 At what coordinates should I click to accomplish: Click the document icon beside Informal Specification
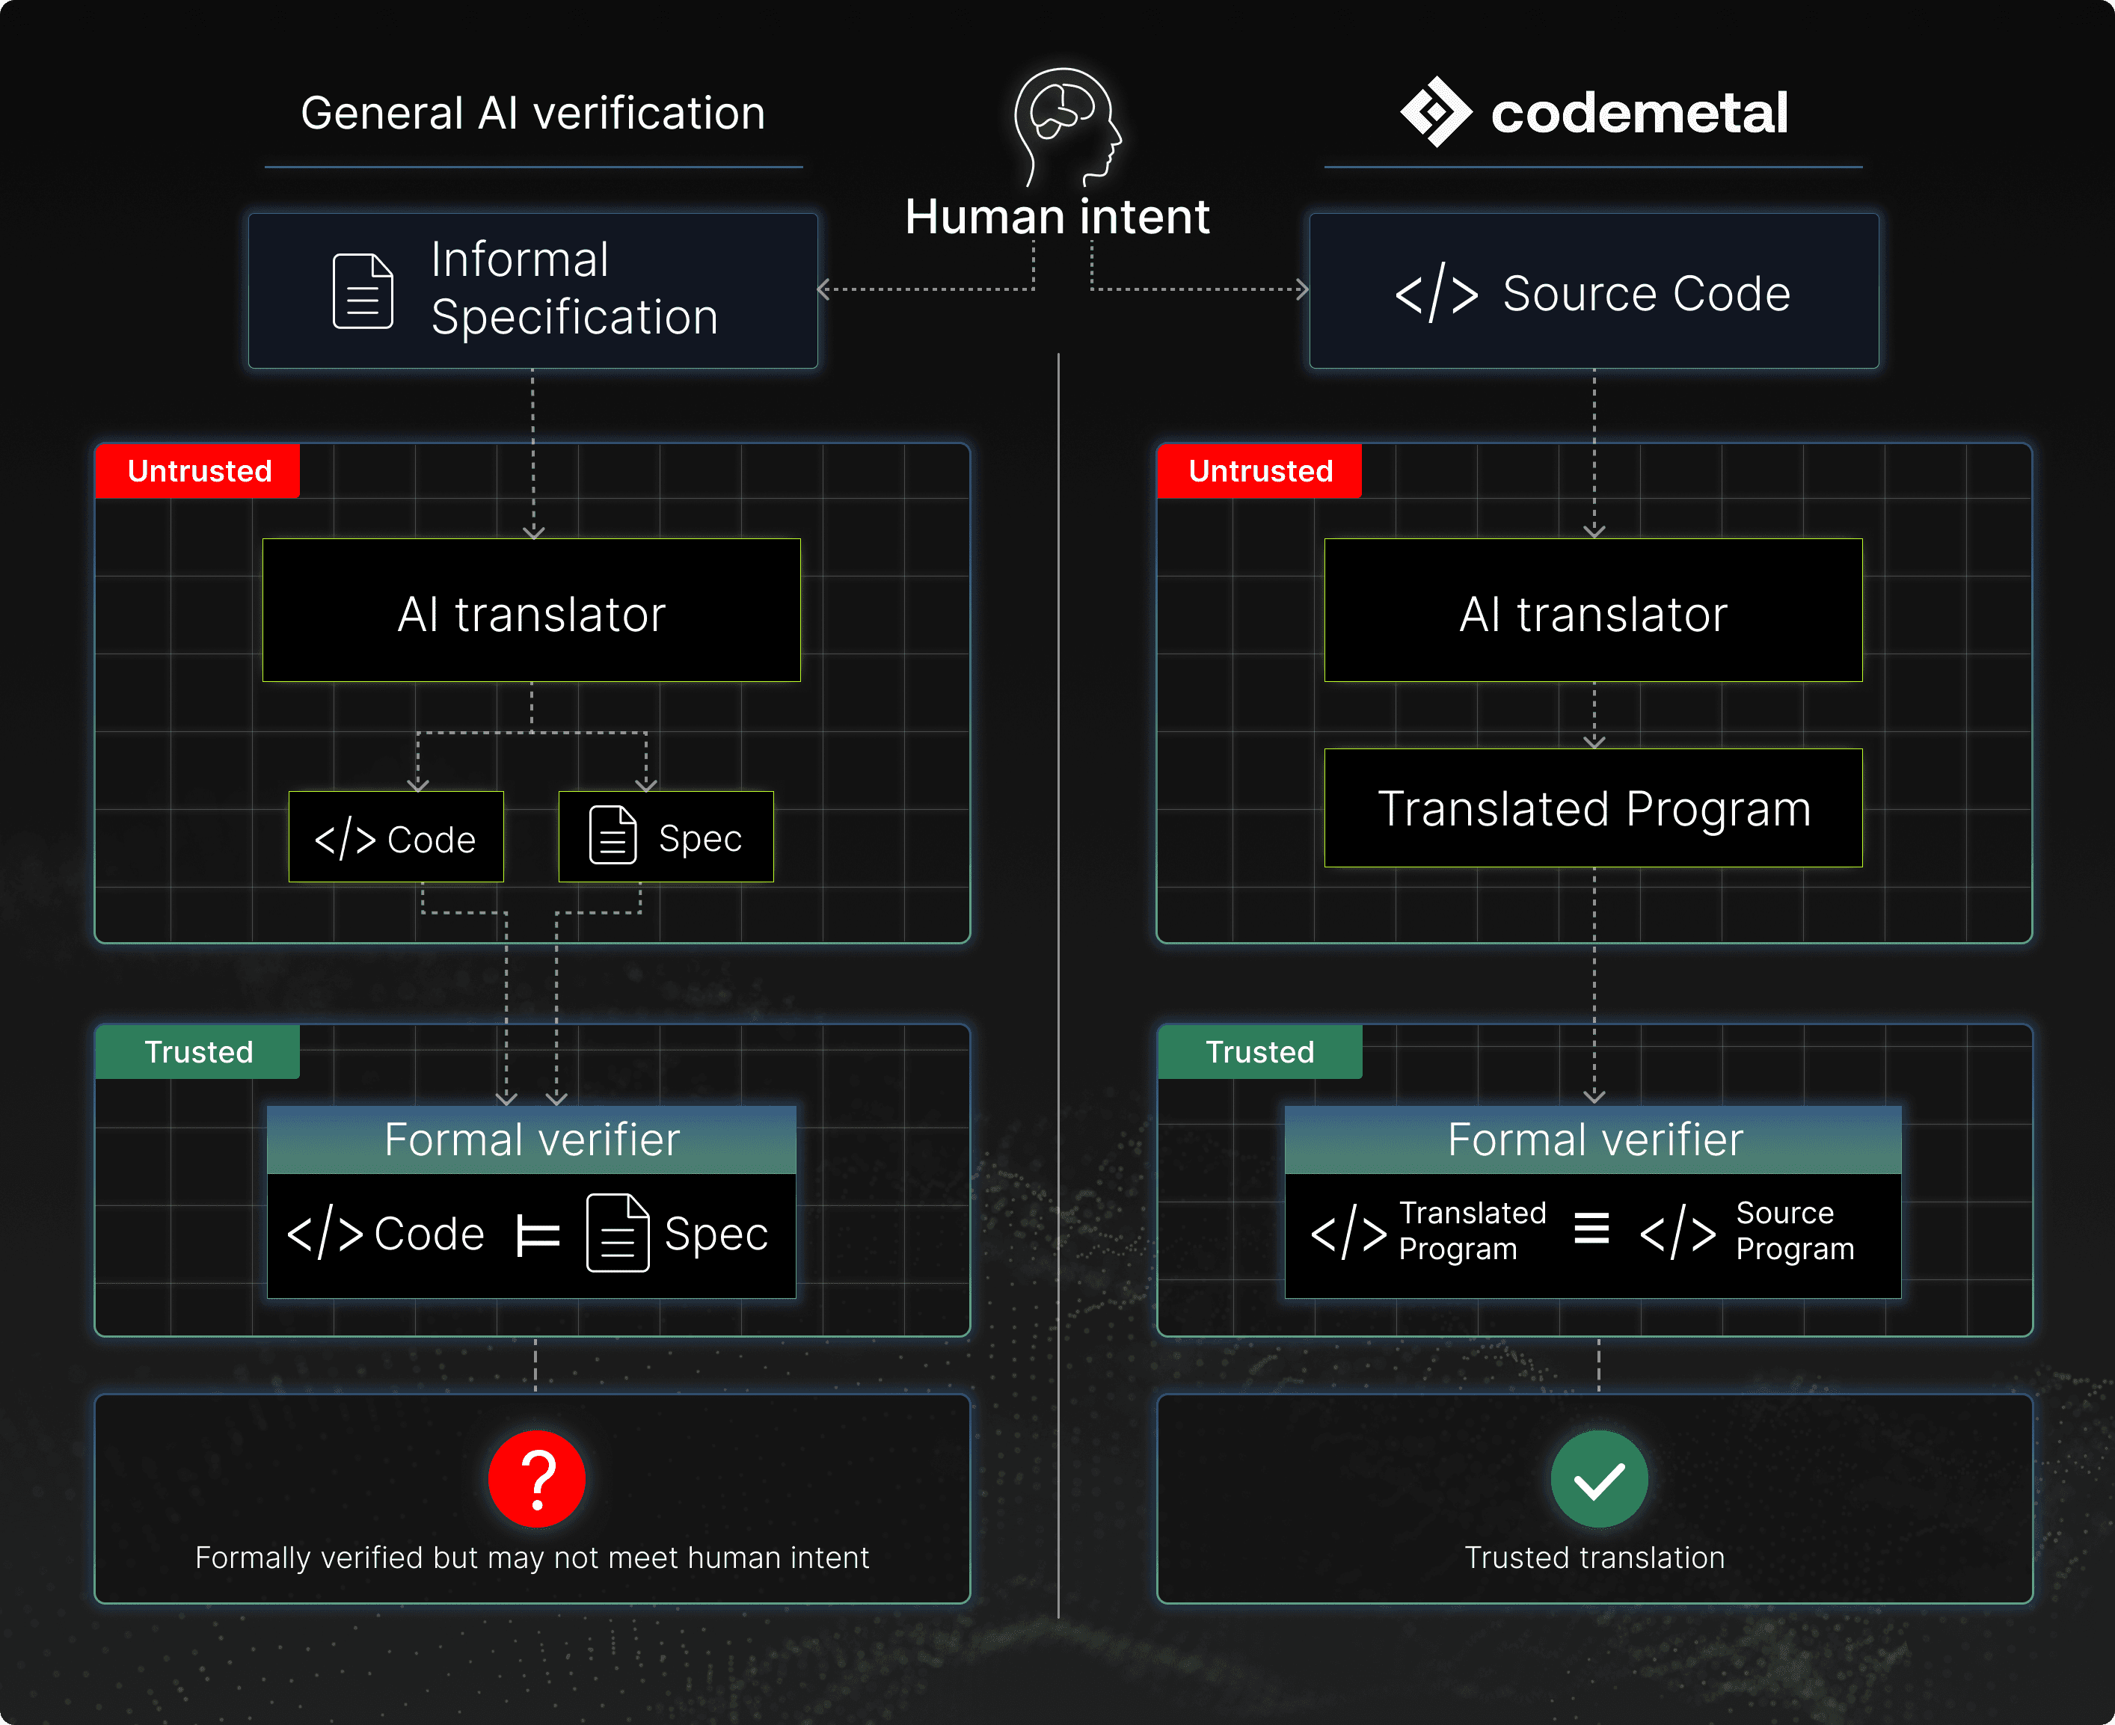coord(363,291)
